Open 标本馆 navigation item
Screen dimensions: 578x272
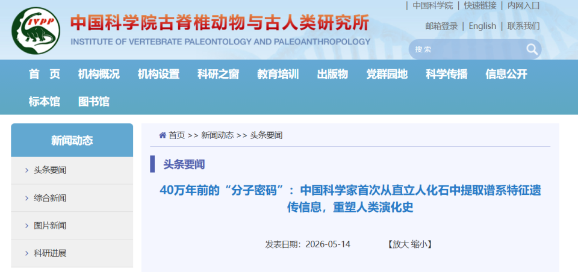pyautogui.click(x=45, y=101)
